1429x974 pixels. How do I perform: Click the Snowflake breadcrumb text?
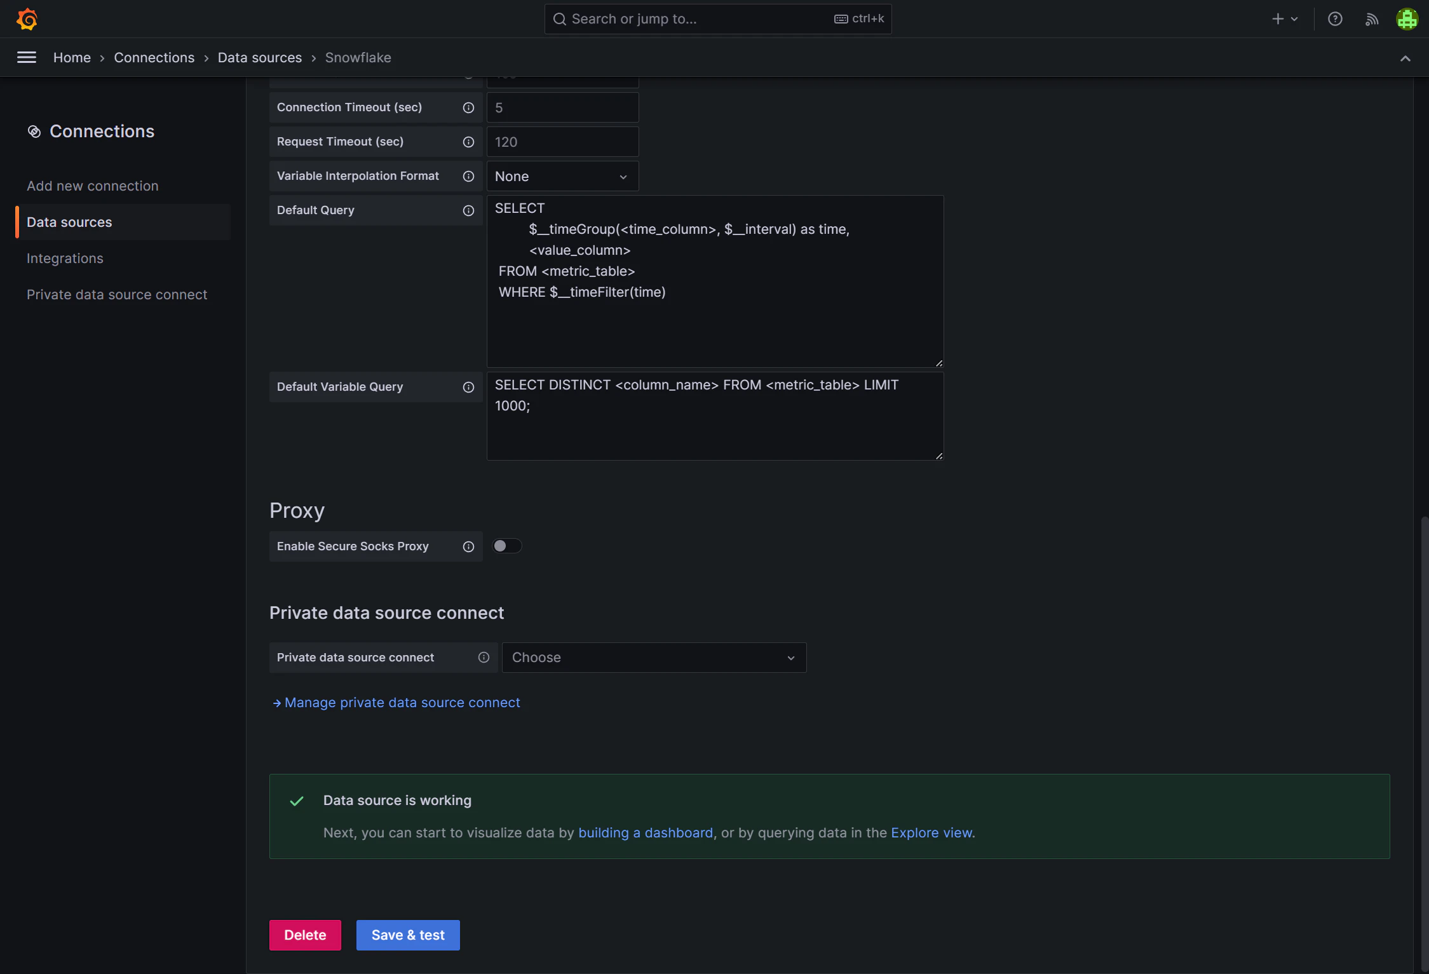358,57
